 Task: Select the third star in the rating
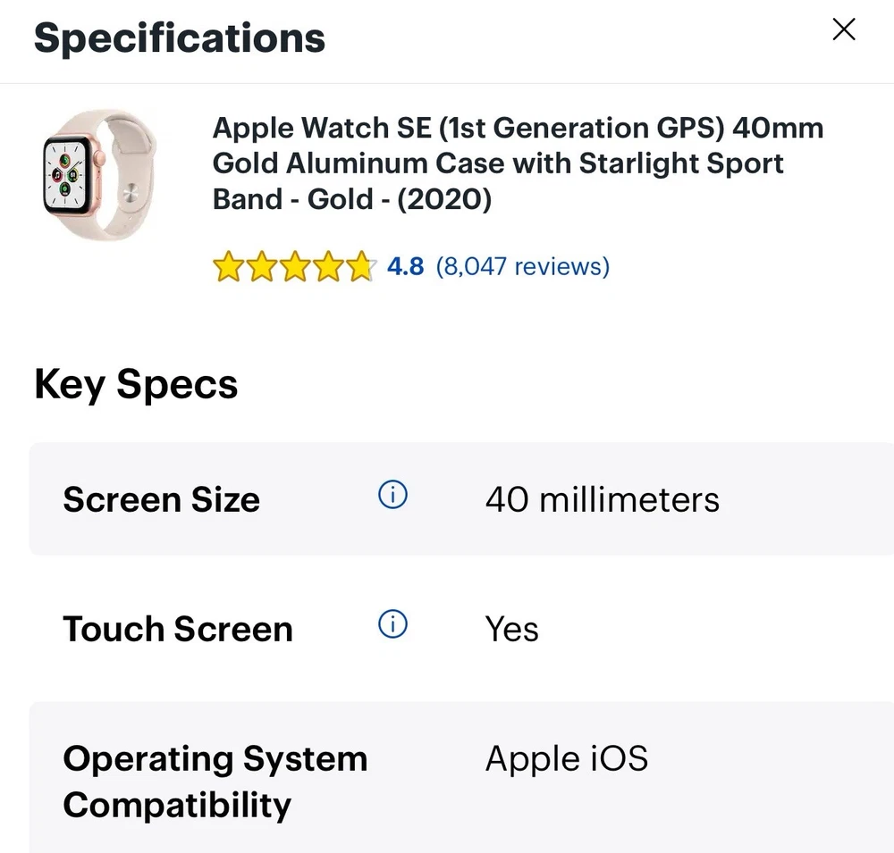pos(294,266)
